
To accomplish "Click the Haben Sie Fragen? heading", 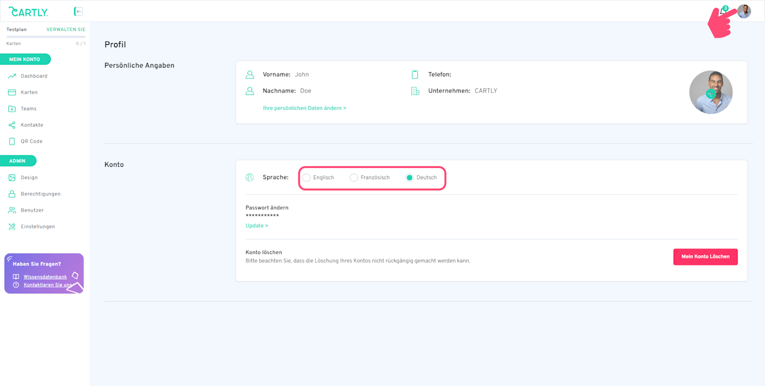I will click(x=36, y=264).
